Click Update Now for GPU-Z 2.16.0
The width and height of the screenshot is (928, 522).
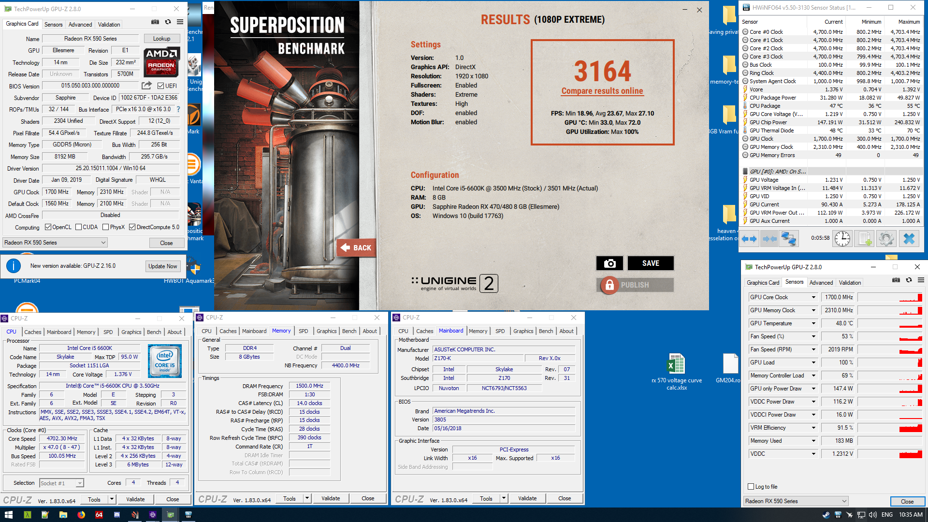pos(163,266)
